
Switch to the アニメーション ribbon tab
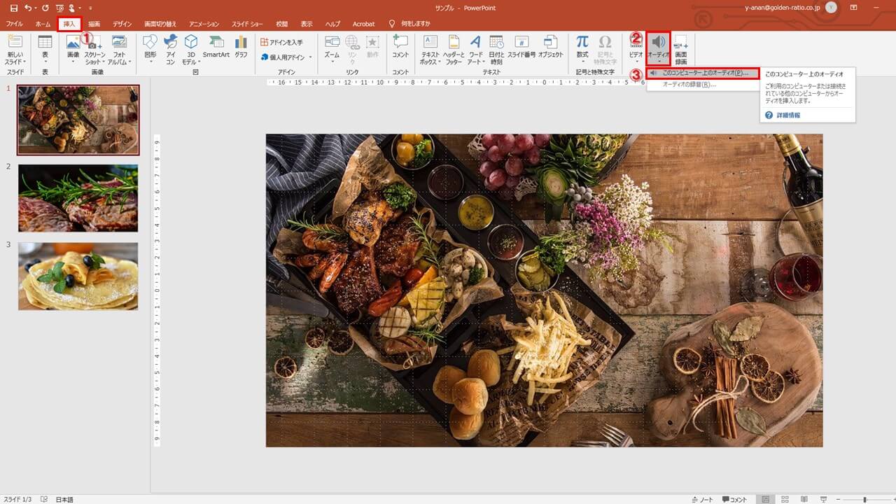pos(204,24)
